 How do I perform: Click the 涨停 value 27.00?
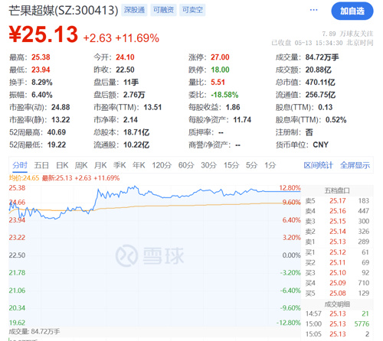tap(220, 57)
